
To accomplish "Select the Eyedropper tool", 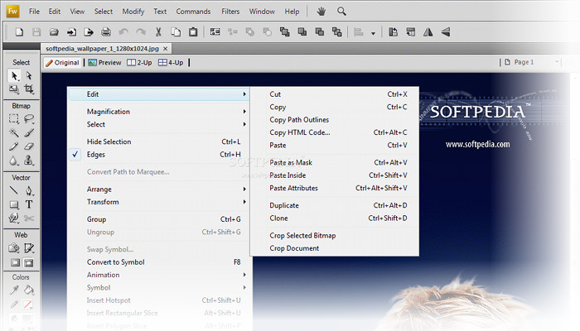I will tap(14, 290).
